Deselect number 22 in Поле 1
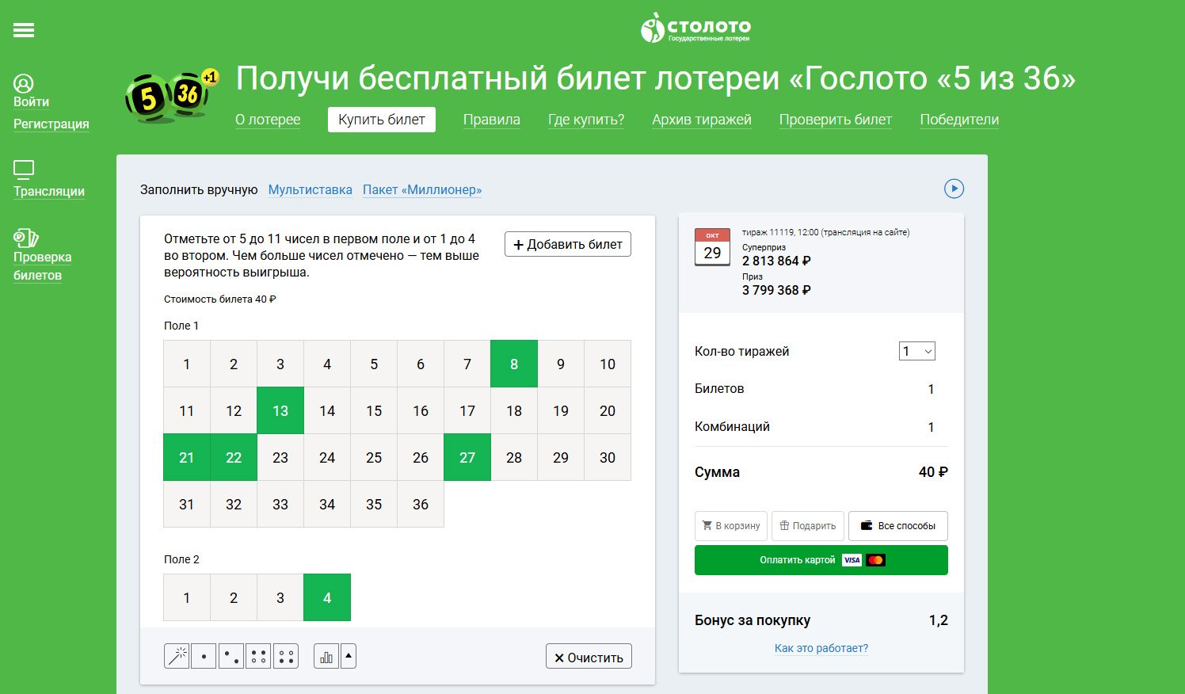Image resolution: width=1185 pixels, height=694 pixels. 234,457
